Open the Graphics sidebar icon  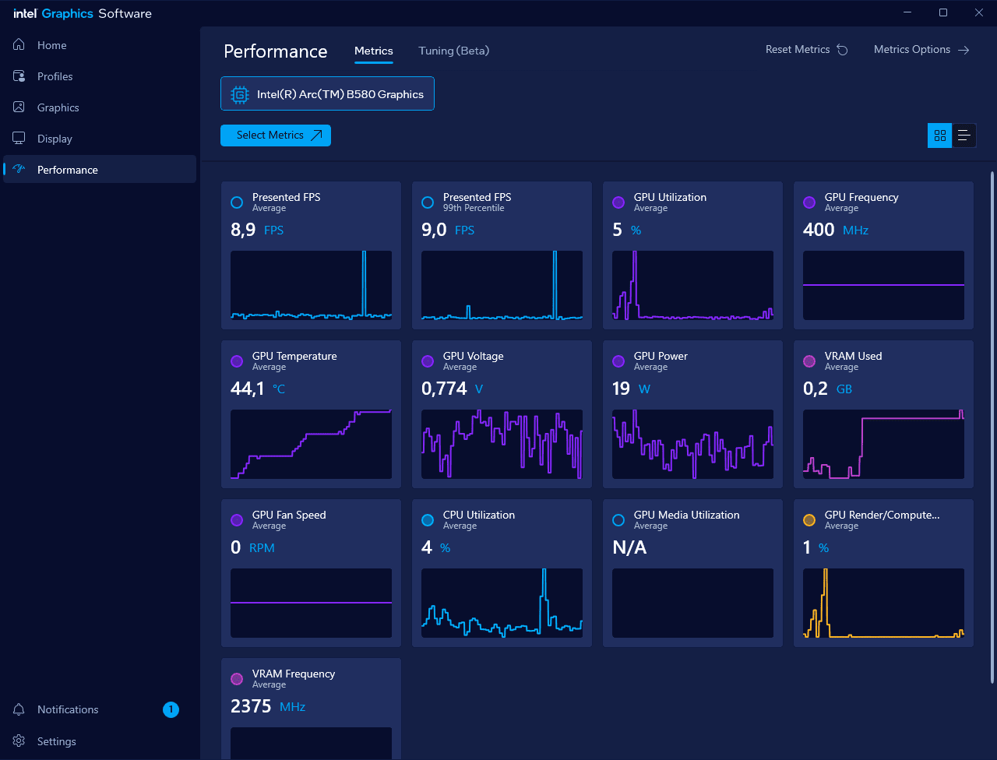click(x=19, y=107)
